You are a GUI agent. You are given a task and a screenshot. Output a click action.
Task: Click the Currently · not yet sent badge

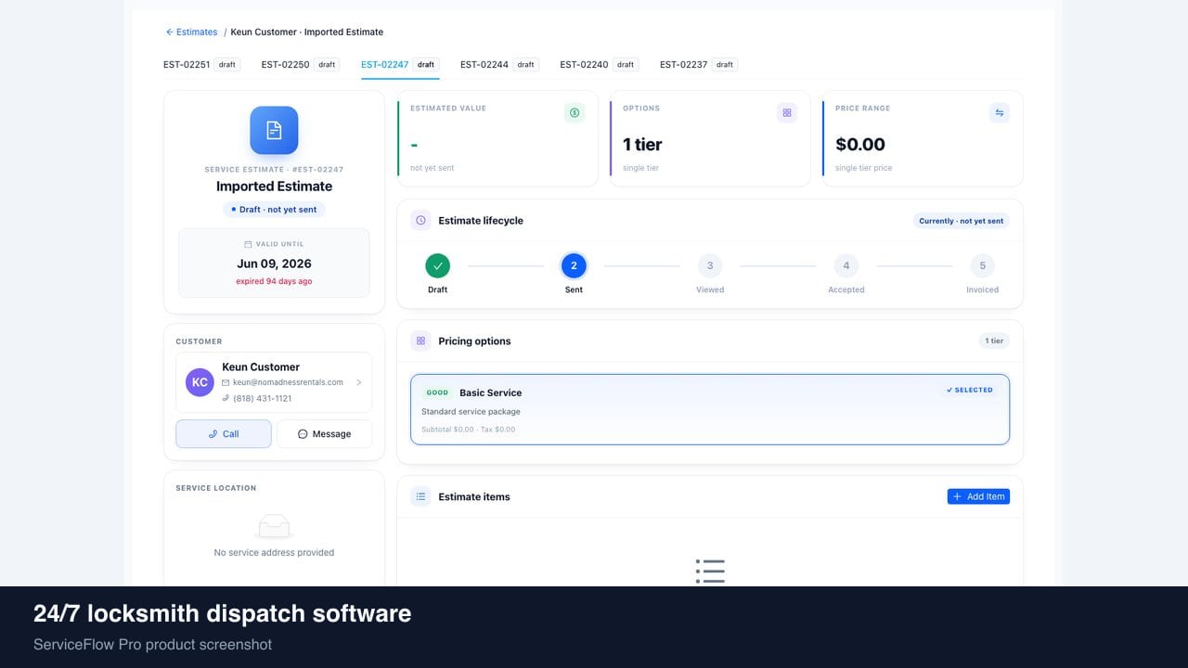(961, 221)
